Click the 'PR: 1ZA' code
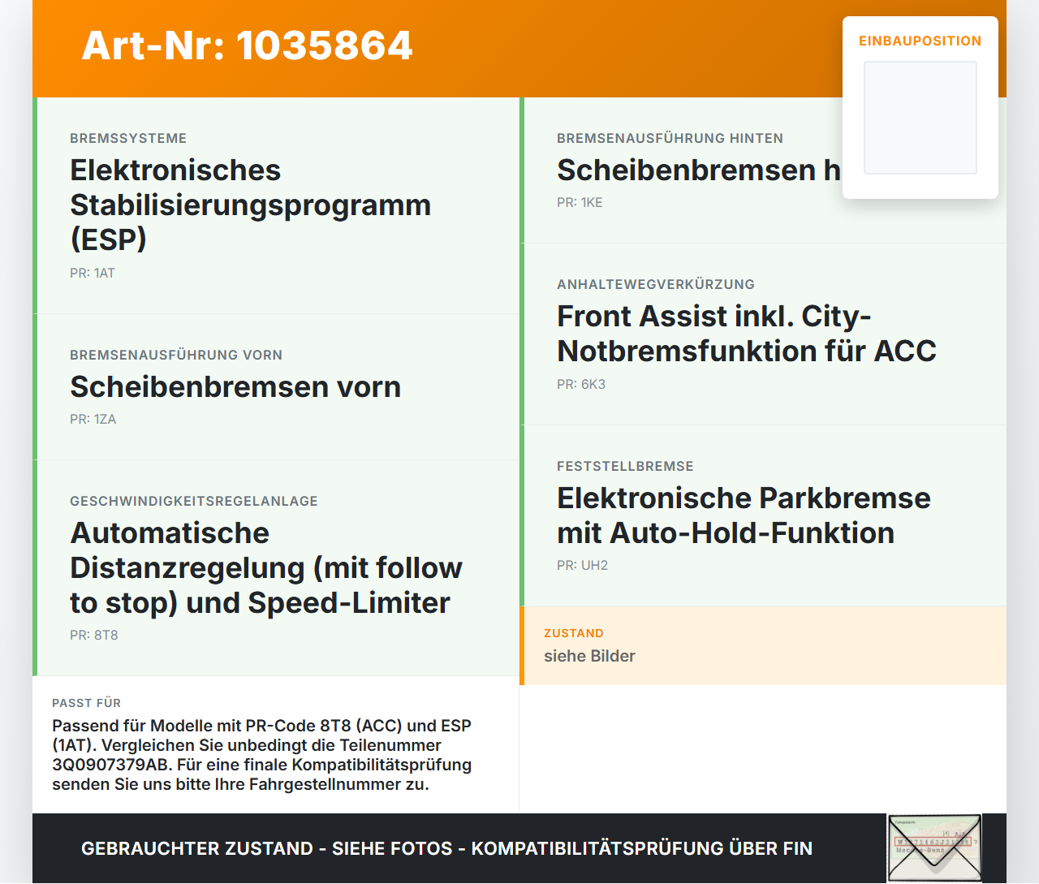Viewport: 1039px width, 884px height. [x=93, y=419]
